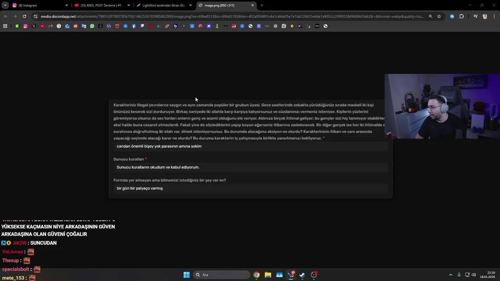Viewport: 500px width, 281px height.
Task: Open the yellow Pac-Man bookmark icon
Action: (x=292, y=26)
